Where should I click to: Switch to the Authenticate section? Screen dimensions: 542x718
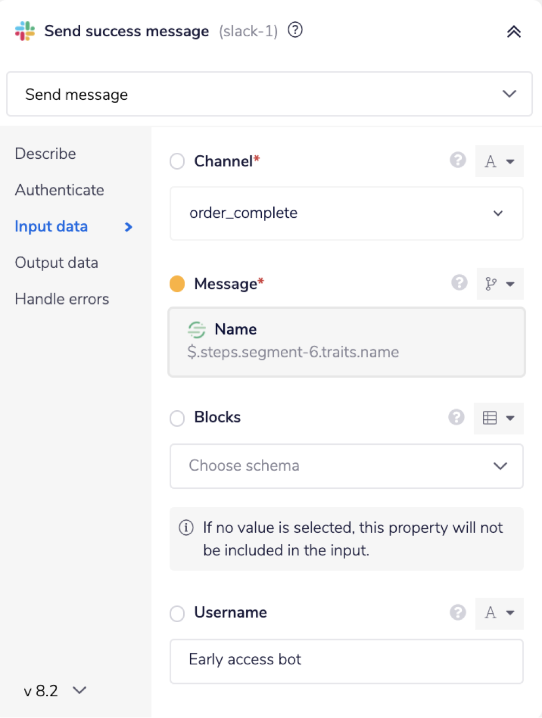tap(60, 190)
